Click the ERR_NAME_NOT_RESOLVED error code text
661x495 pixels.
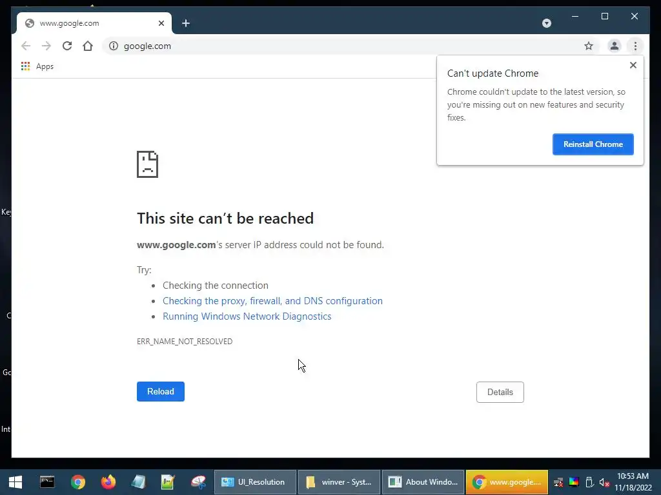[185, 342]
